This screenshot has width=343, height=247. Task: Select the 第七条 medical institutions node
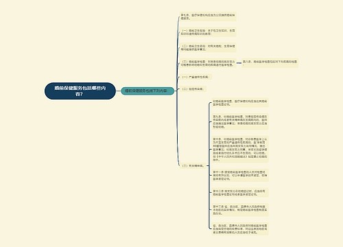pyautogui.click(x=208, y=16)
